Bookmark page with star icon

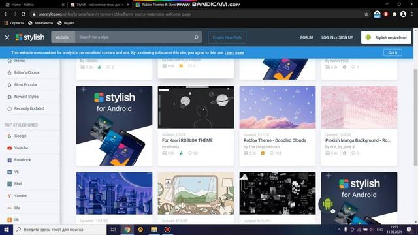(x=366, y=14)
